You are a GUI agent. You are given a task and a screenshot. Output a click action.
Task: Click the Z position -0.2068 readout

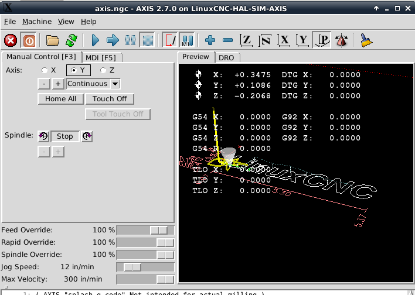coord(253,95)
